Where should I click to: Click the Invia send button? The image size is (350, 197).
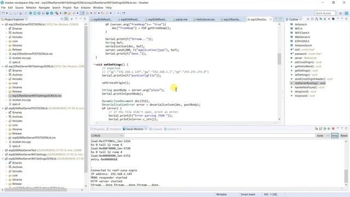tap(334, 136)
